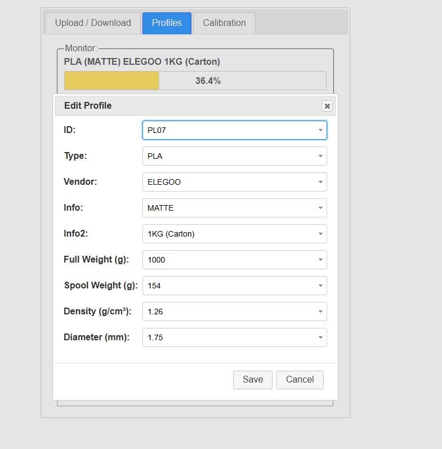Expand the Vendor dropdown arrow
This screenshot has width=442, height=449.
tap(320, 182)
